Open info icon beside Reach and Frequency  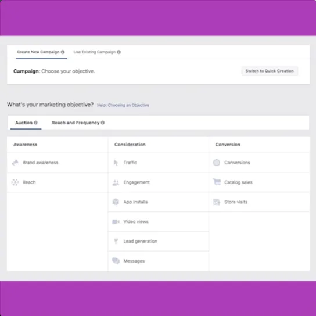(x=103, y=123)
